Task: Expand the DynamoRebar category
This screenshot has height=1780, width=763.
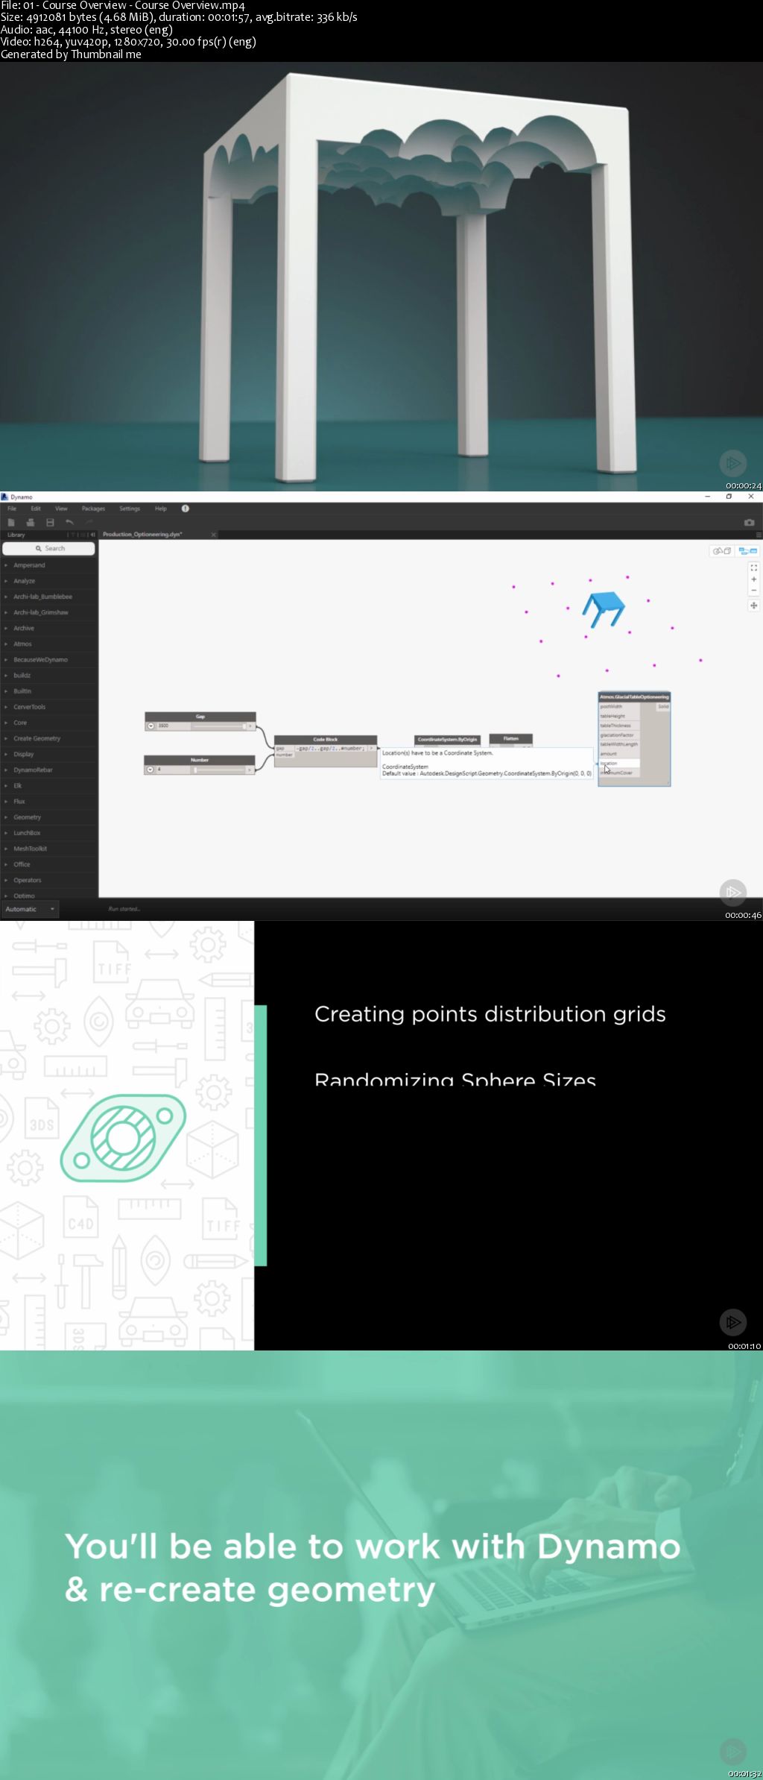Action: (48, 770)
